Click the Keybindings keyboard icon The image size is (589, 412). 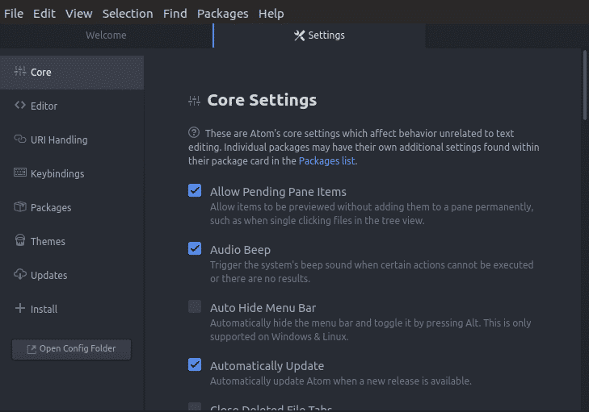20,173
